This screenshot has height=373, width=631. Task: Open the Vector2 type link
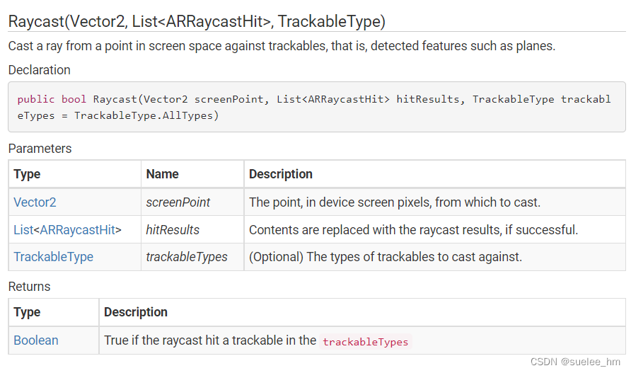(35, 202)
